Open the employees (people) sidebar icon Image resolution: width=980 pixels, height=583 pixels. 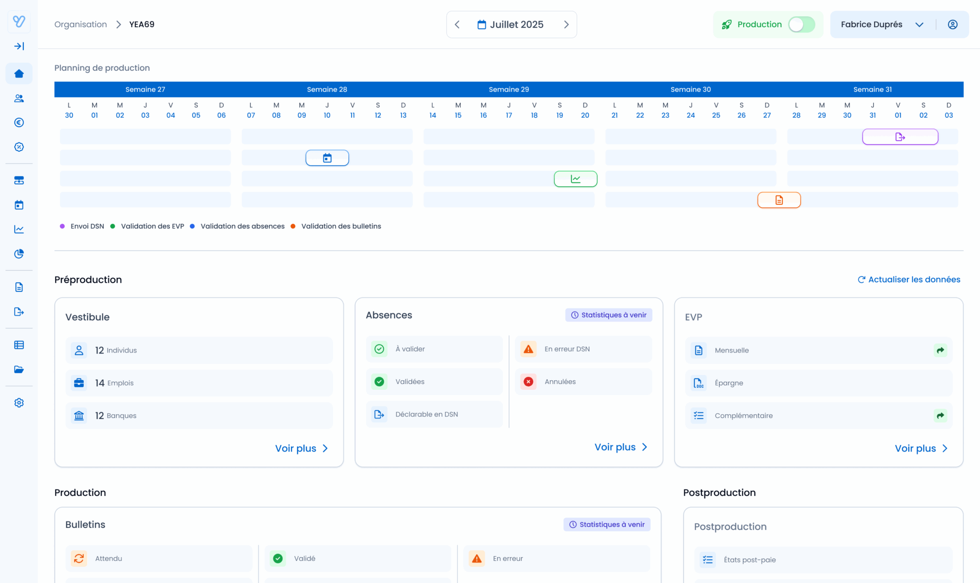tap(19, 99)
